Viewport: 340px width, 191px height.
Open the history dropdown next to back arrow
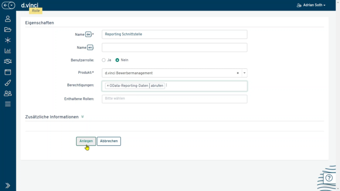pos(12,5)
